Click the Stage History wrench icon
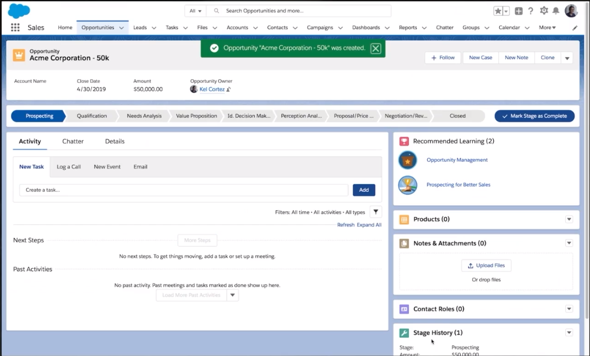 tap(404, 333)
